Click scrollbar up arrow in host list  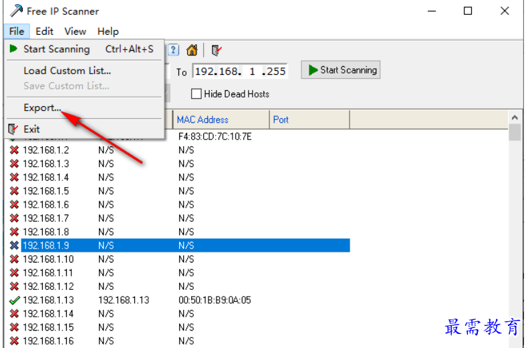(515, 118)
